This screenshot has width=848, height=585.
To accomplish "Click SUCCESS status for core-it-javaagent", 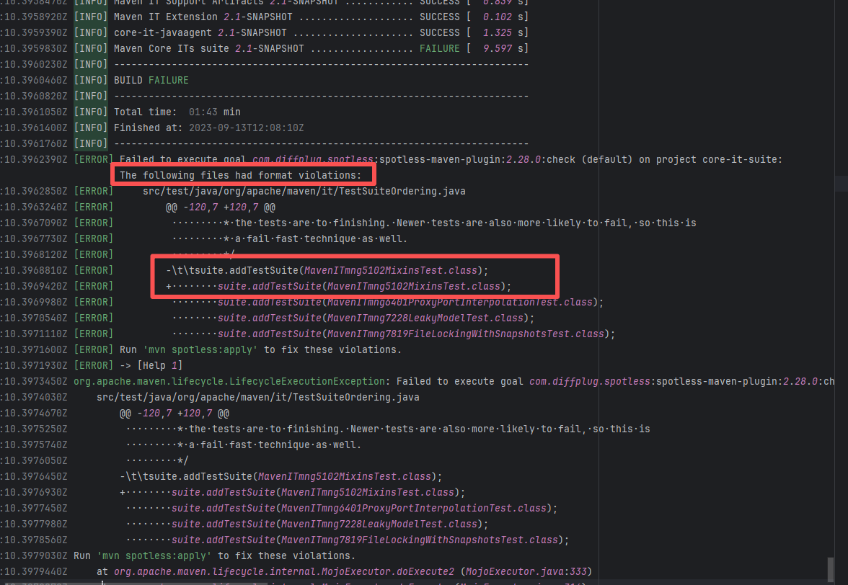I will (x=439, y=32).
